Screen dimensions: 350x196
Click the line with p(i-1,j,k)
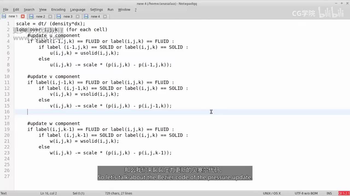point(111,65)
